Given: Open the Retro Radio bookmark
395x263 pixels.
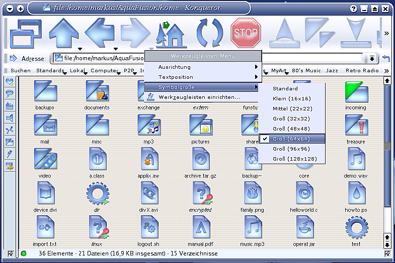Looking at the screenshot, I should [362, 71].
